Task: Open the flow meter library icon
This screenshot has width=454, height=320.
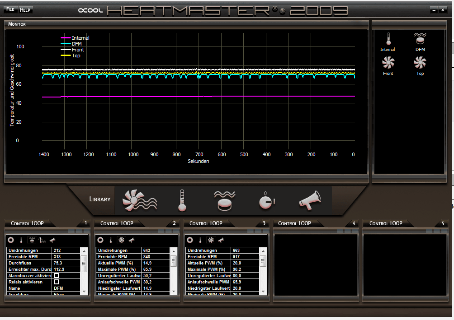Action: coord(226,200)
